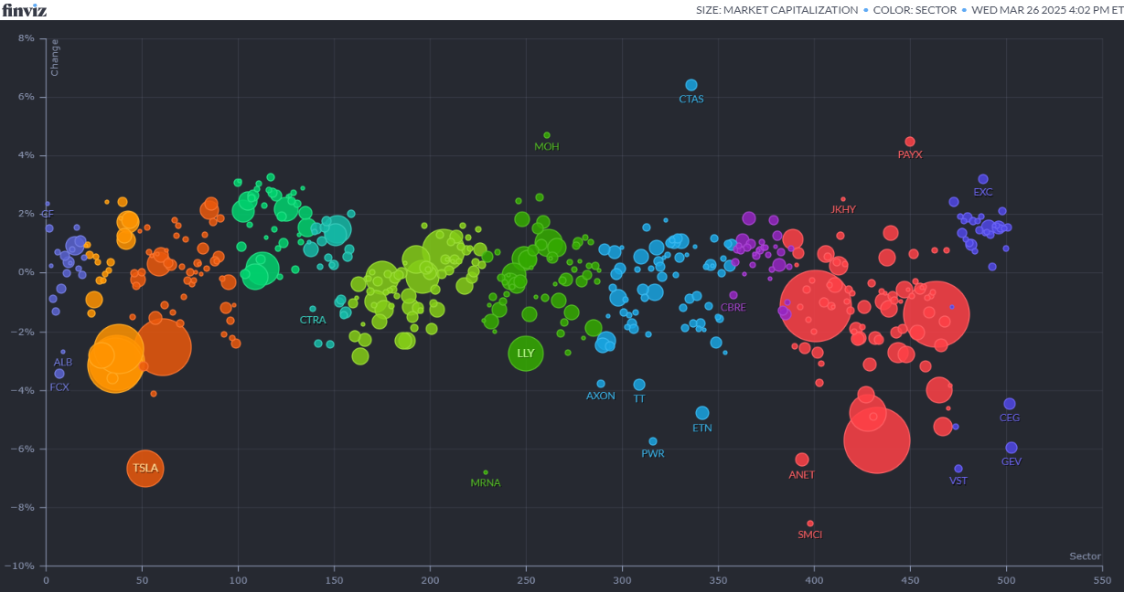
Task: Select the PWR bubble
Action: 653,441
